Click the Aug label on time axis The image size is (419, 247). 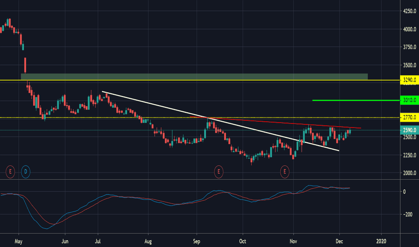pyautogui.click(x=148, y=242)
